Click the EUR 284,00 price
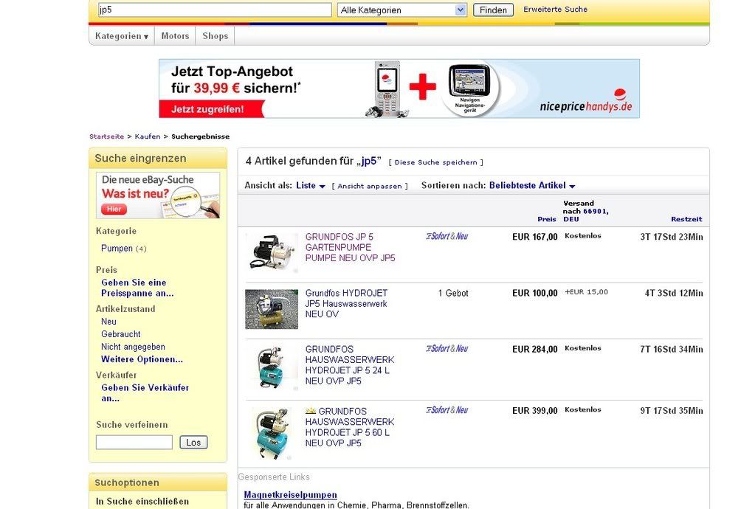 pos(535,349)
